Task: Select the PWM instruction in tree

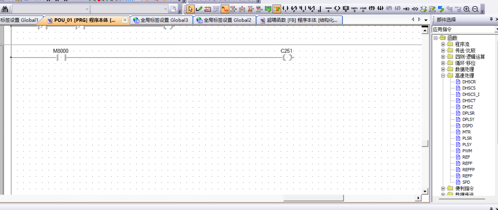Action: (467, 151)
